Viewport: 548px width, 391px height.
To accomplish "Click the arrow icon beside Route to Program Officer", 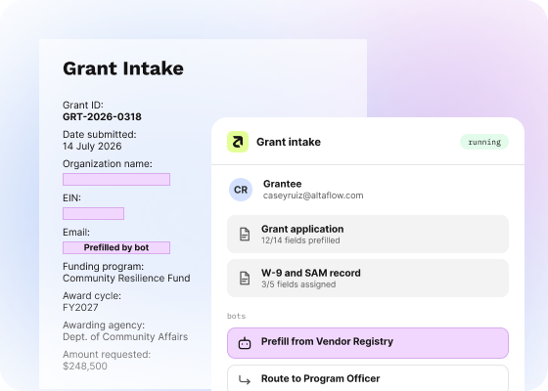I will (x=245, y=379).
